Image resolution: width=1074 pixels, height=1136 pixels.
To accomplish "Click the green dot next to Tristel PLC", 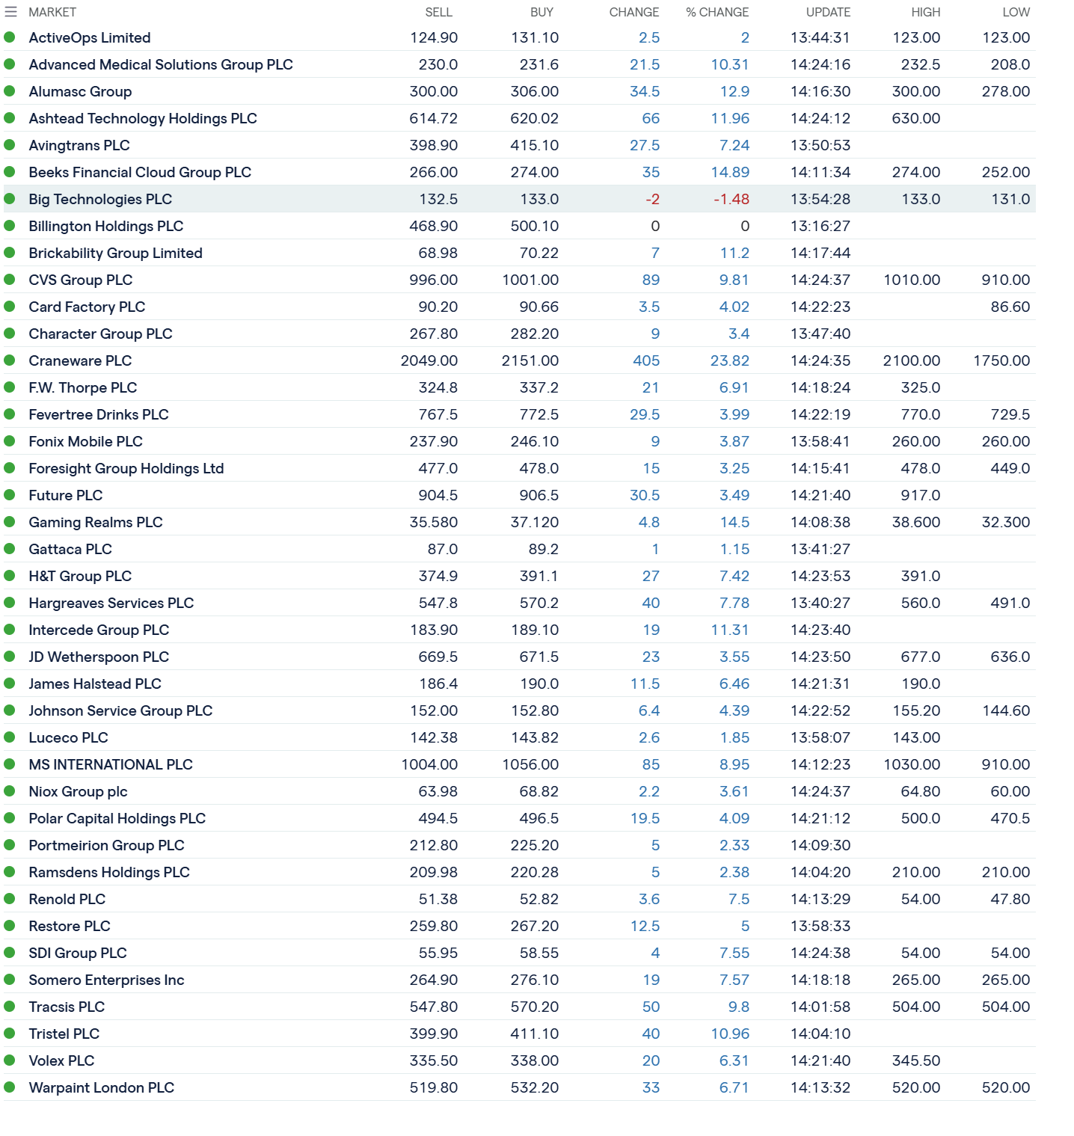I will (x=10, y=1033).
